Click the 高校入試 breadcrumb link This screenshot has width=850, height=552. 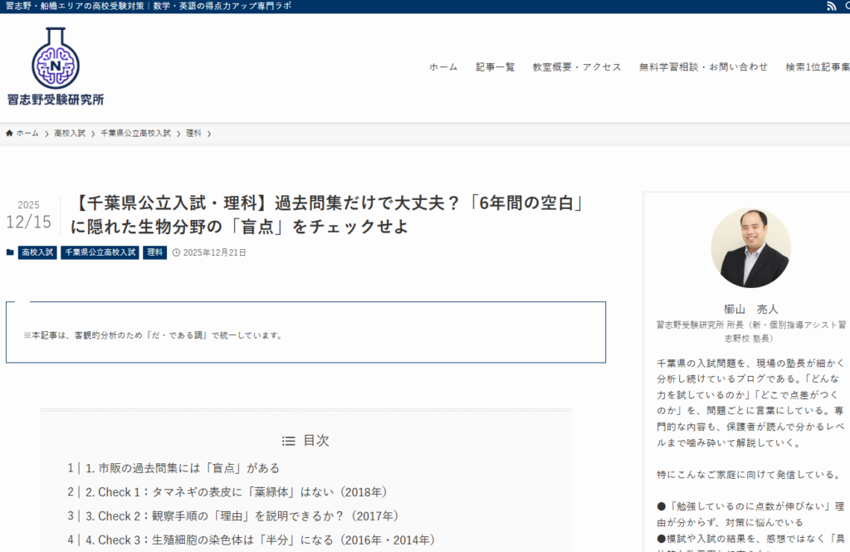coord(70,133)
